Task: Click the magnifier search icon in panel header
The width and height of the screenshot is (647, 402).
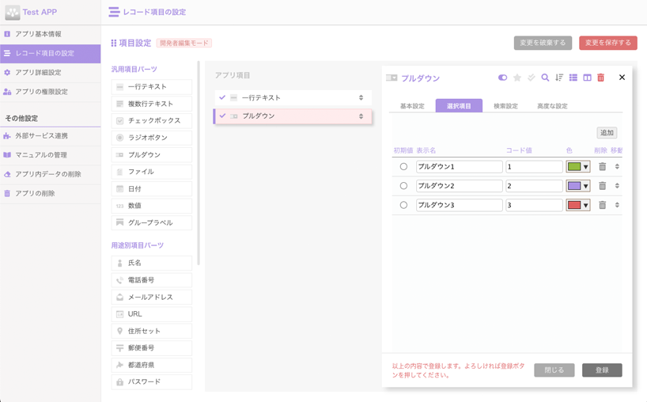Action: [x=545, y=78]
